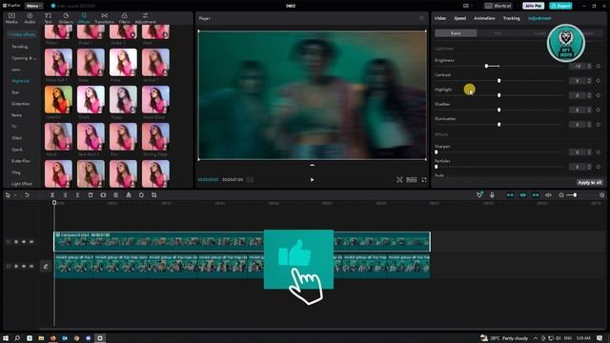Open the player options menu icon
Viewport: 610px width, 343px height.
421,18
